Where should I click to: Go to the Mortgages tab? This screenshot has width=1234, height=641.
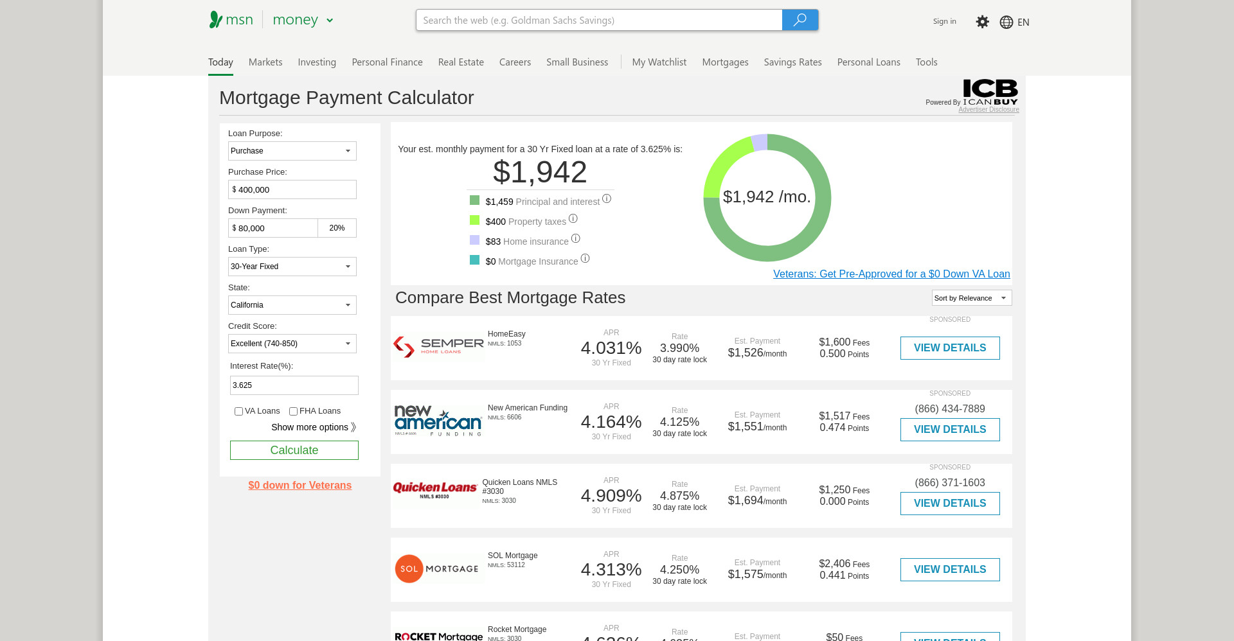[x=725, y=62]
